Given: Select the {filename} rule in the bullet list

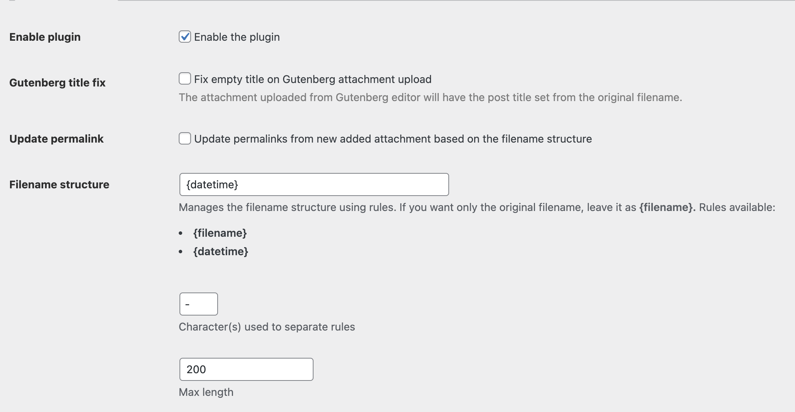Looking at the screenshot, I should tap(220, 233).
